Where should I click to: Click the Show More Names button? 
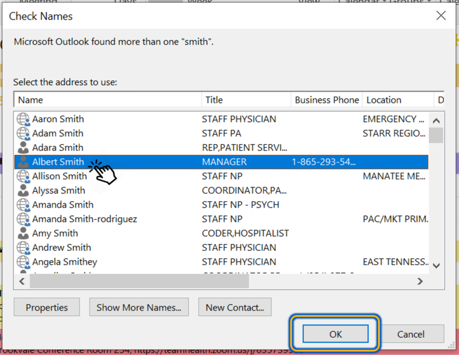(x=139, y=307)
